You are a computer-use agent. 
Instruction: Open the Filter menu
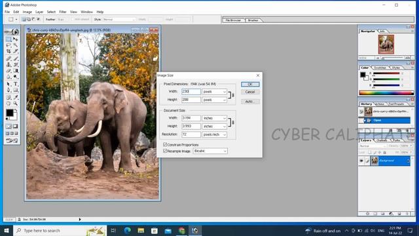tap(63, 12)
